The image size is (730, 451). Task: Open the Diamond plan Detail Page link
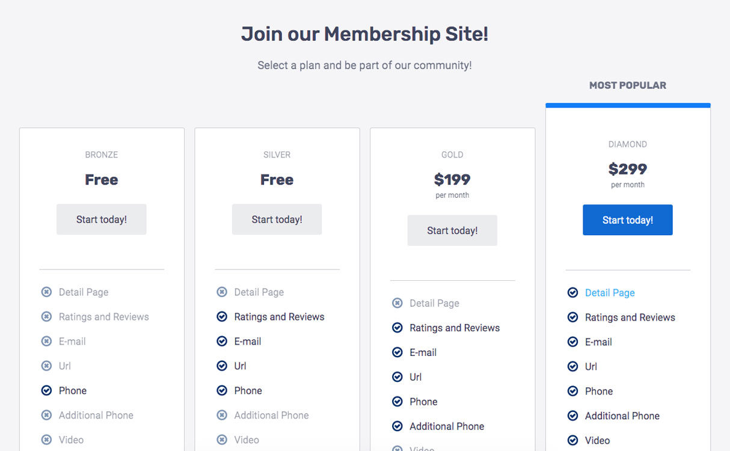point(610,293)
